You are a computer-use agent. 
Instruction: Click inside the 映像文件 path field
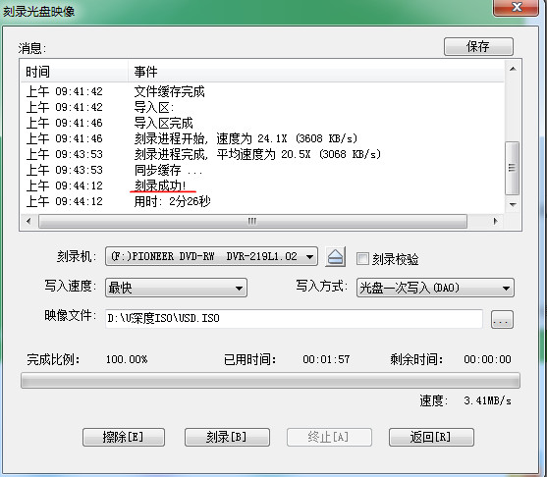pos(294,319)
